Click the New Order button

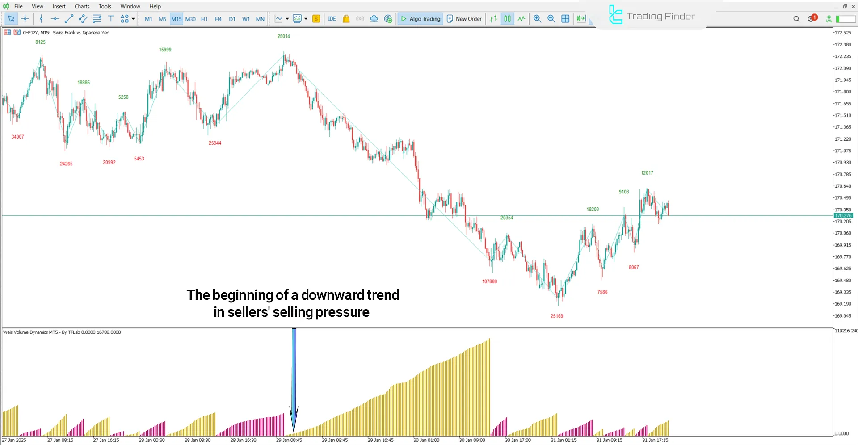coord(464,19)
